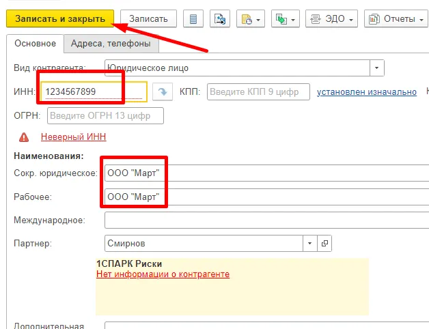Viewport: 429px width, 329px height.
Task: Focus the Сокр. юридическое name field
Action: [266, 173]
